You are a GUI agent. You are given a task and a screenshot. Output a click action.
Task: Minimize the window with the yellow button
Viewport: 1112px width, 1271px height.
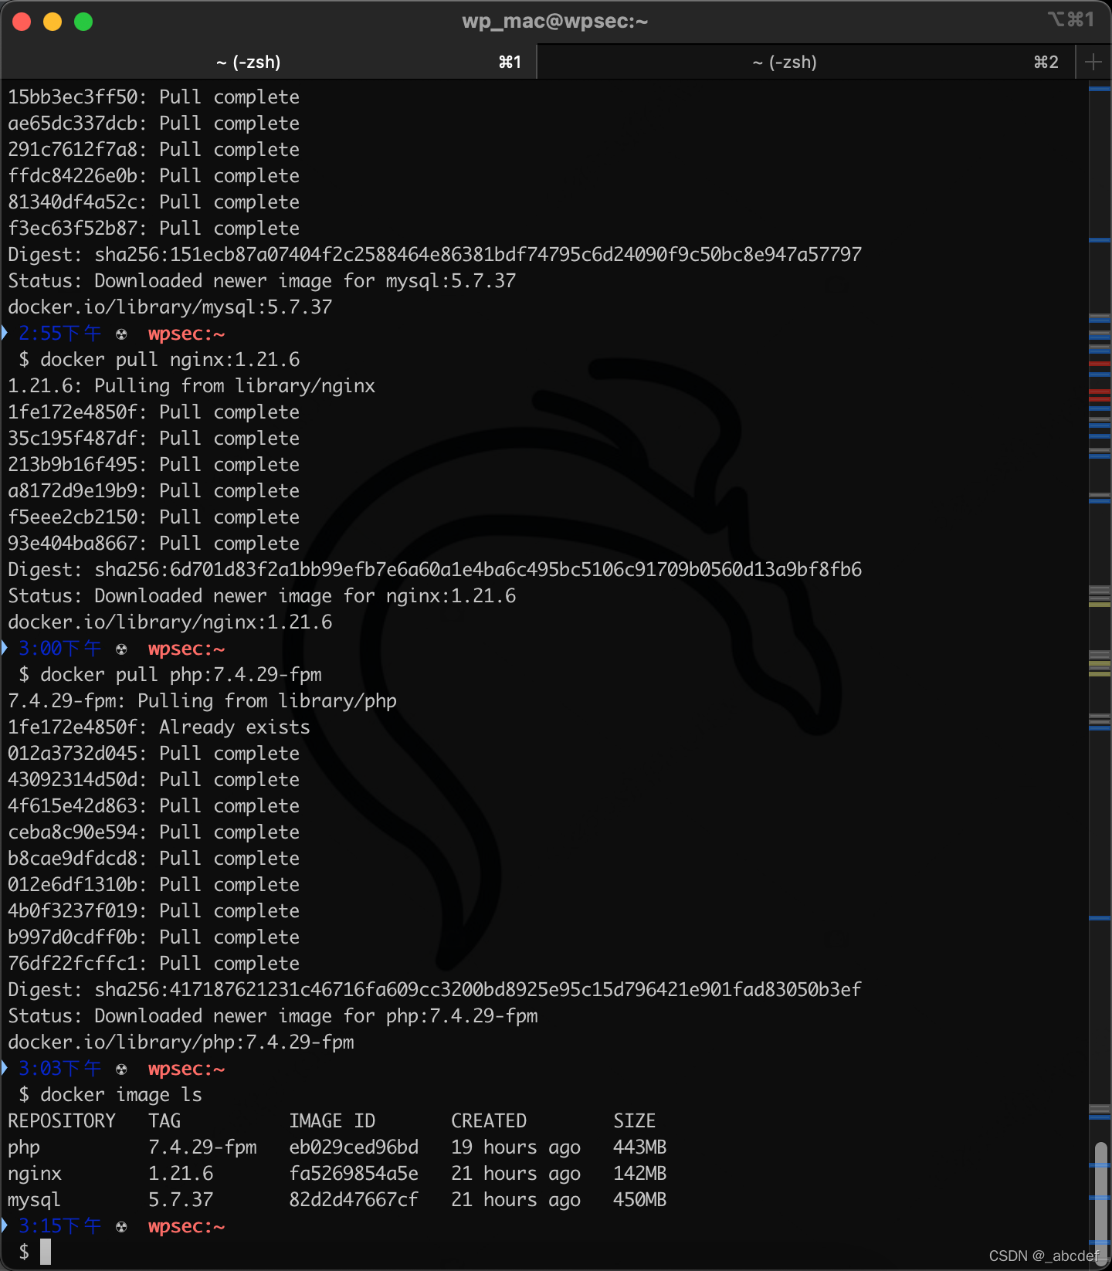pyautogui.click(x=53, y=22)
